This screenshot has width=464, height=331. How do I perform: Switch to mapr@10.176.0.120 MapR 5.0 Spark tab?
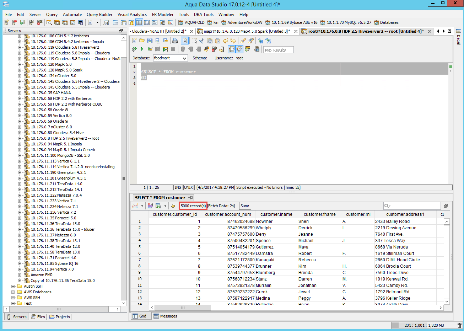coord(247,31)
